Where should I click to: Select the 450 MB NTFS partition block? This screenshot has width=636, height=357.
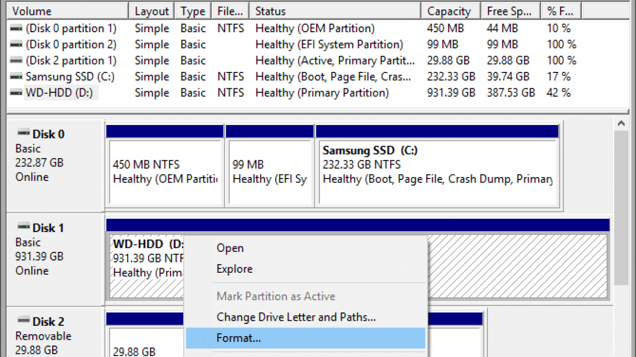point(165,172)
